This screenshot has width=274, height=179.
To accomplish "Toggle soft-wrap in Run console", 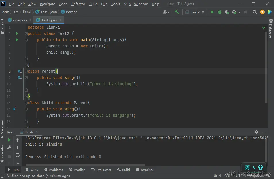I will (x=18, y=155).
